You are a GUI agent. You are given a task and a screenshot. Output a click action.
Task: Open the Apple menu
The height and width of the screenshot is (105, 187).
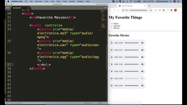pyautogui.click(x=8, y=1)
